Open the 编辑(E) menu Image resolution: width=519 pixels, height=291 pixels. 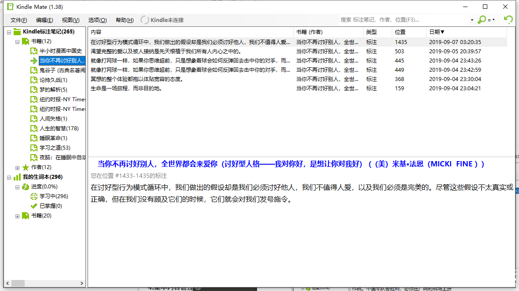pos(44,20)
